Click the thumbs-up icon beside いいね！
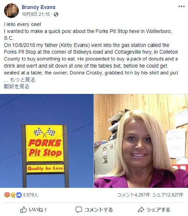188x216 pixels. 23,210
